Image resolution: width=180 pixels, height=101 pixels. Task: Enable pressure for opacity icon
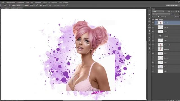[x=37, y=5]
